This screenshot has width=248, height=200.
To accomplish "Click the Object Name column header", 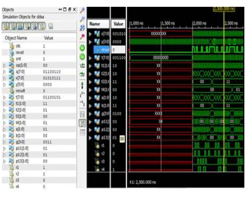I will tap(16, 38).
